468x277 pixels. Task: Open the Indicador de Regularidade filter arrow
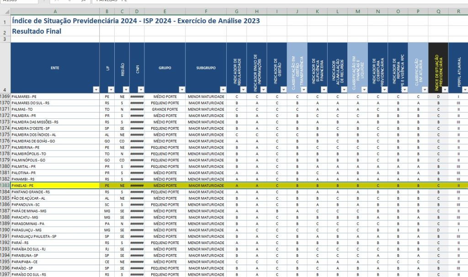(242, 90)
